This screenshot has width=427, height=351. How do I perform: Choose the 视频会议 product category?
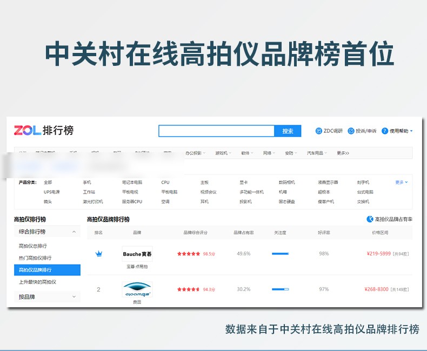pyautogui.click(x=208, y=192)
